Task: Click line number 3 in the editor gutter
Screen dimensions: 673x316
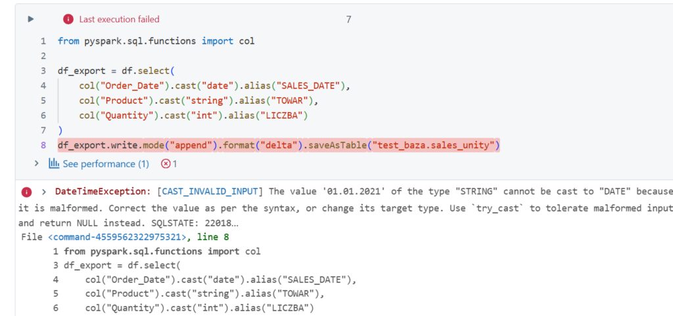Action: coord(43,71)
